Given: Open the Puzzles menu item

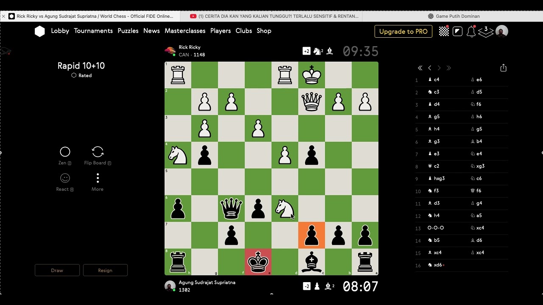Looking at the screenshot, I should [x=128, y=31].
